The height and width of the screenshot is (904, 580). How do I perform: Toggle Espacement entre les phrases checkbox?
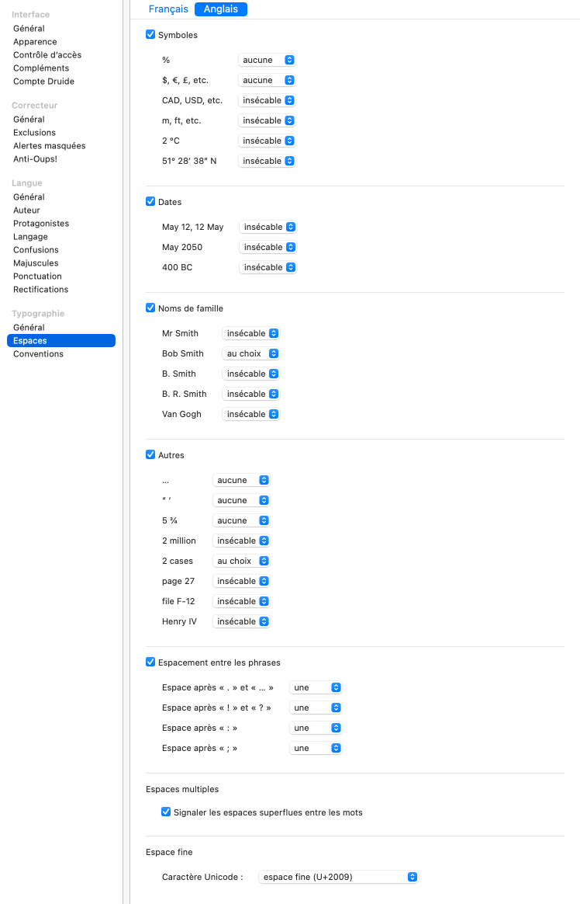[150, 662]
